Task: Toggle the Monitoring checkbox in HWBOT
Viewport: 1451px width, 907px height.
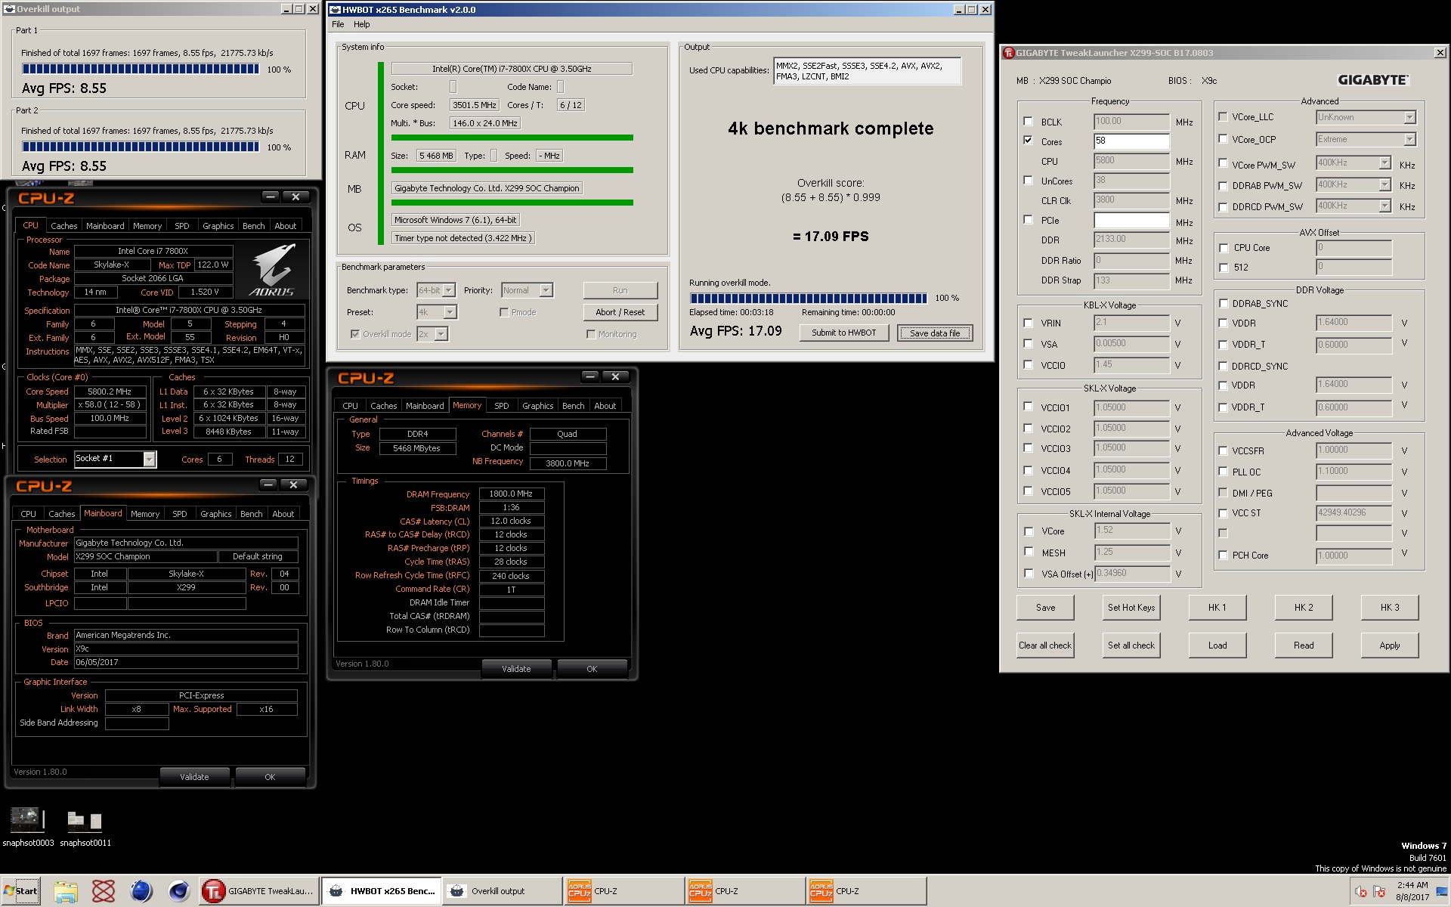Action: (x=591, y=334)
